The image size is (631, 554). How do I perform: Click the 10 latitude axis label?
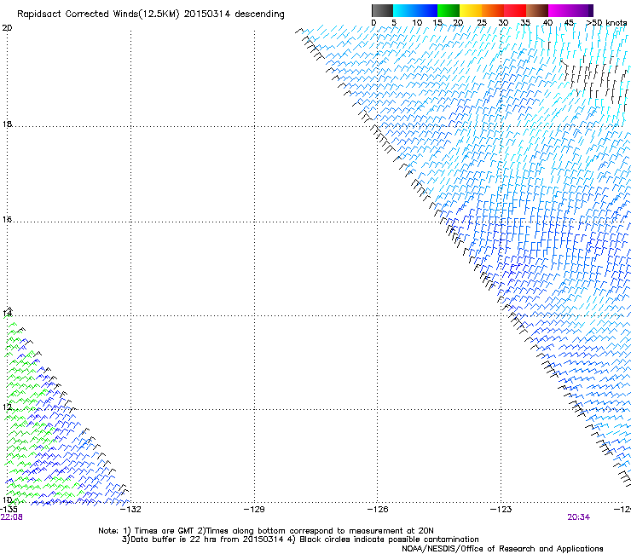[7, 500]
